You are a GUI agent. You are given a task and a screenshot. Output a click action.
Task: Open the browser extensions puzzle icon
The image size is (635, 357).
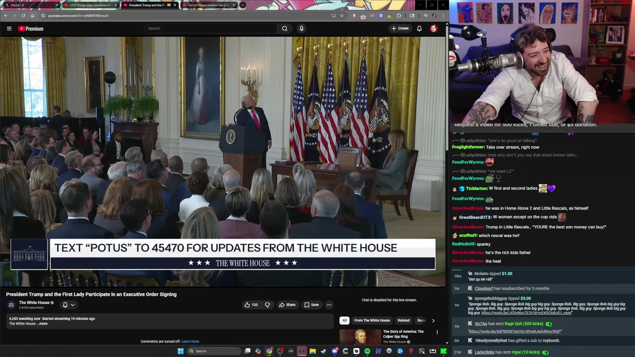pos(398,15)
